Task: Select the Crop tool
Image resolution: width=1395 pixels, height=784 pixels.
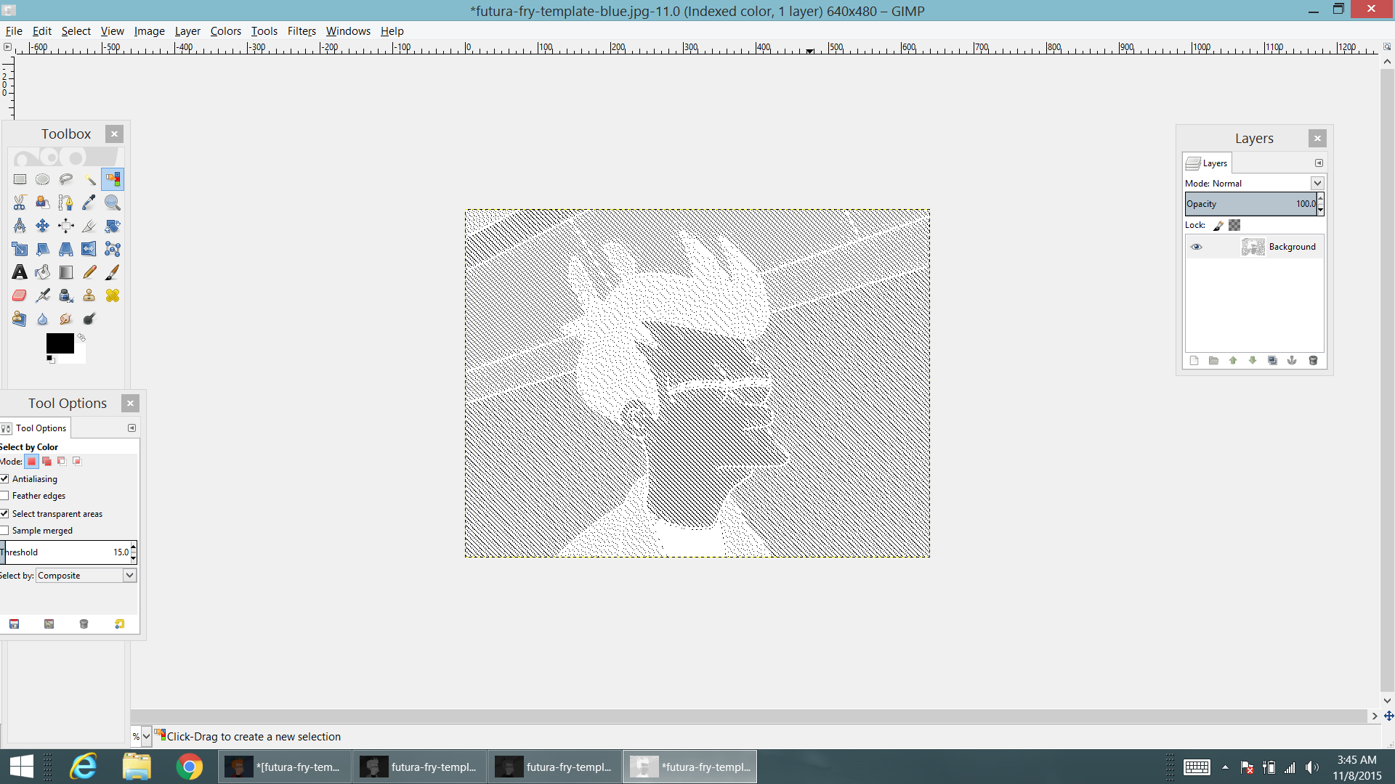Action: coord(89,226)
